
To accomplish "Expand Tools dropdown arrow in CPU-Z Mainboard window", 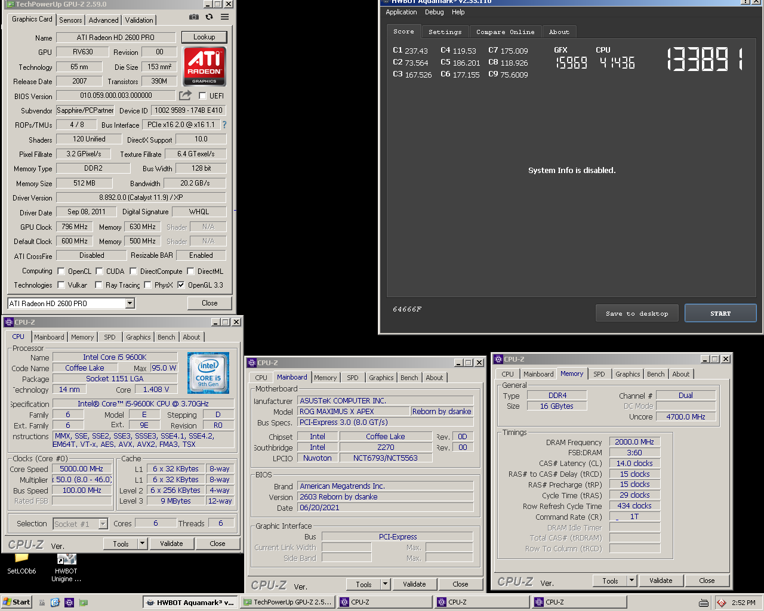I will tap(386, 584).
